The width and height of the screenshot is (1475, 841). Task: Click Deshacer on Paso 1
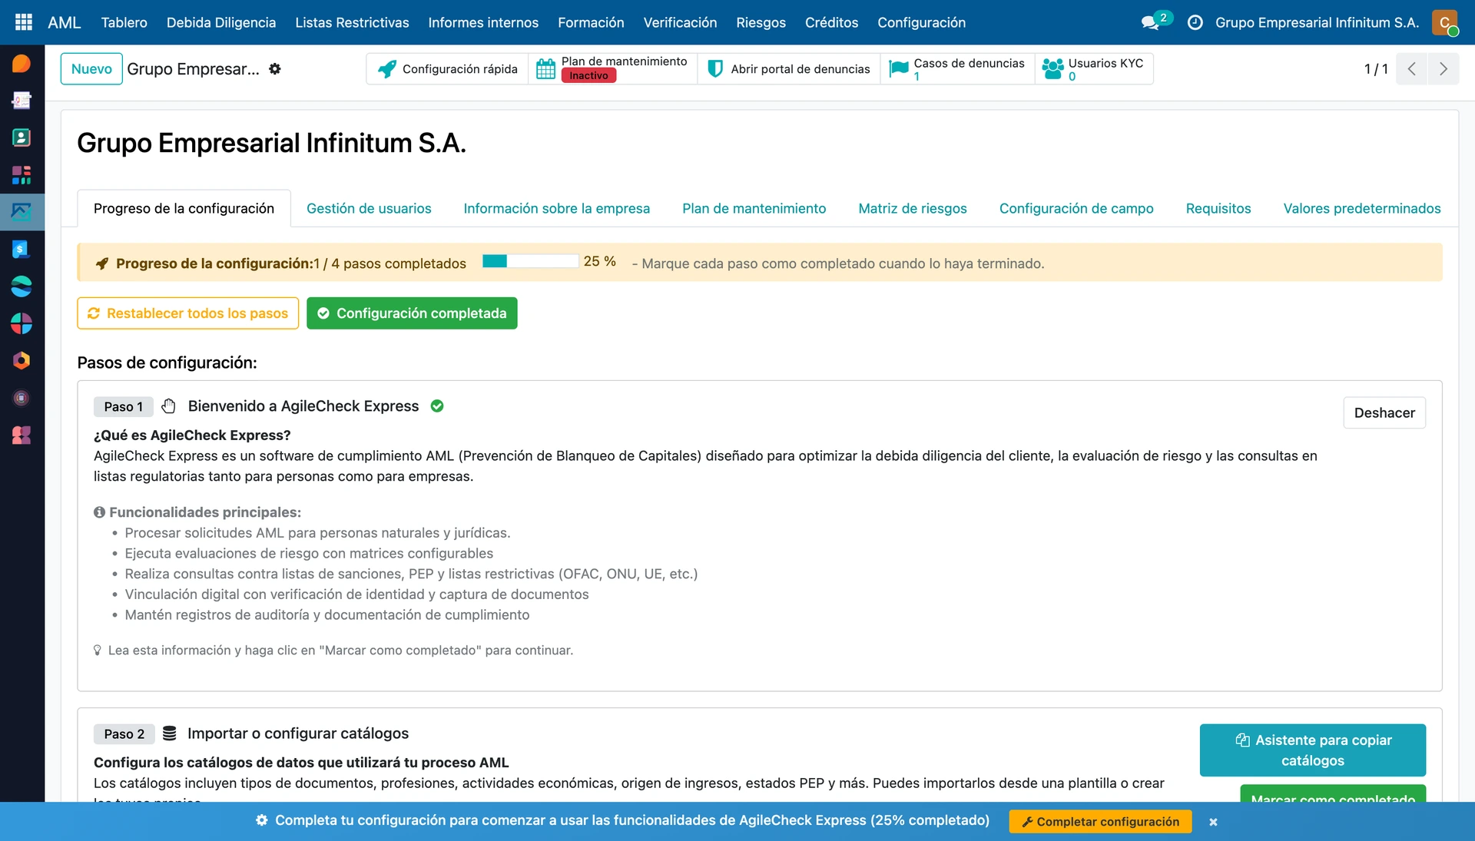click(1384, 412)
